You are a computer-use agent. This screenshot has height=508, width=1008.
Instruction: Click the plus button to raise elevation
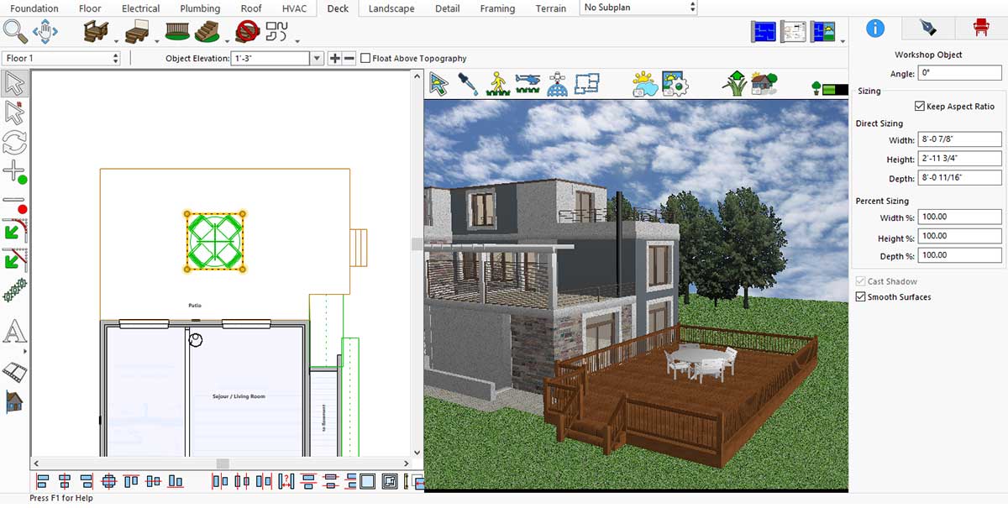click(334, 59)
